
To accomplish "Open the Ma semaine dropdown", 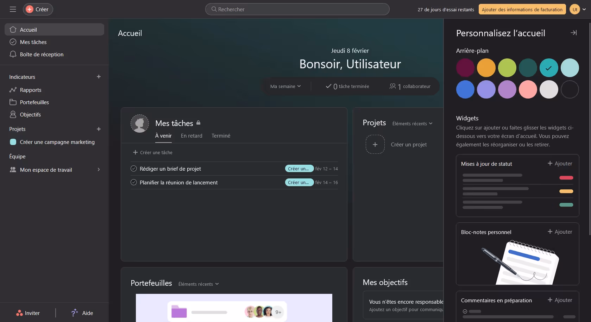I will point(286,86).
